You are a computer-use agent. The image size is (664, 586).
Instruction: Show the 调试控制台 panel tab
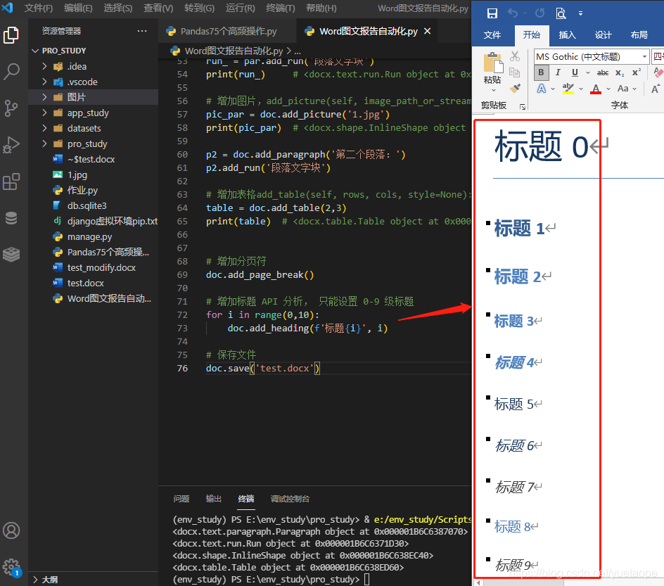(290, 499)
